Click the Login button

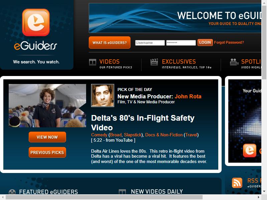click(205, 42)
